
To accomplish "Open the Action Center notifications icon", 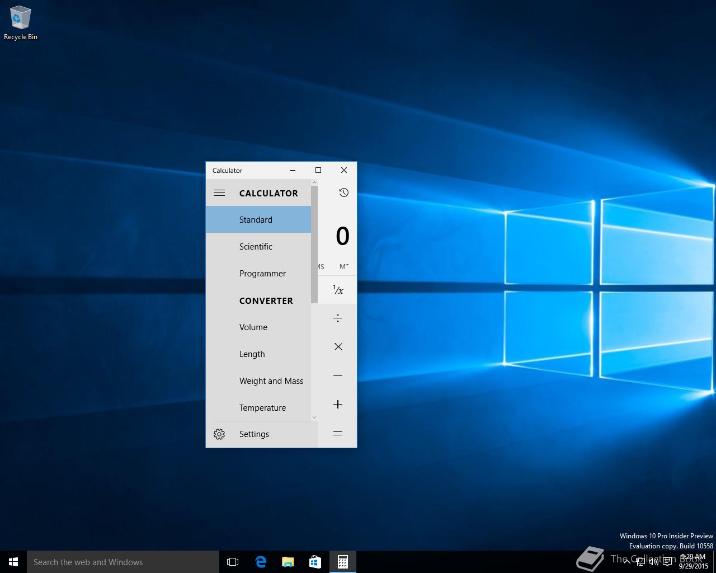I will 667,562.
